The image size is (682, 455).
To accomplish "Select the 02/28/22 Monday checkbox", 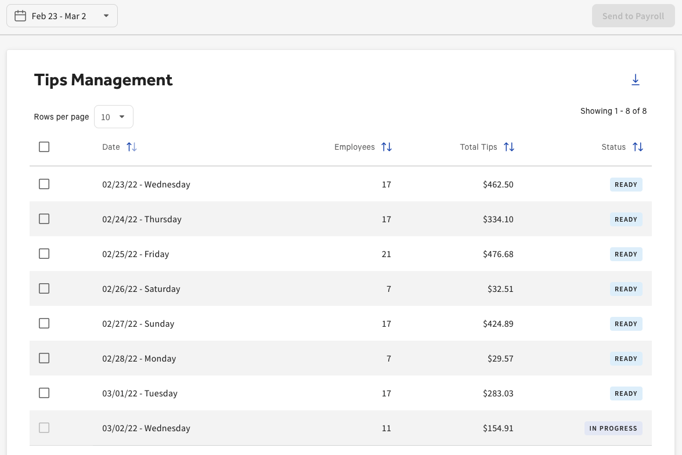I will (x=44, y=359).
